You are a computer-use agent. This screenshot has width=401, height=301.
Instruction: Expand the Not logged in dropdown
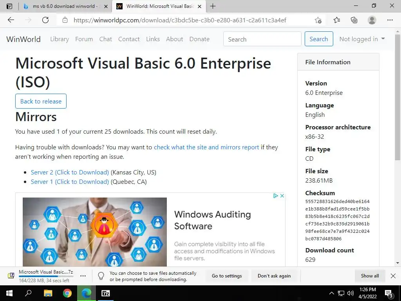pyautogui.click(x=362, y=39)
